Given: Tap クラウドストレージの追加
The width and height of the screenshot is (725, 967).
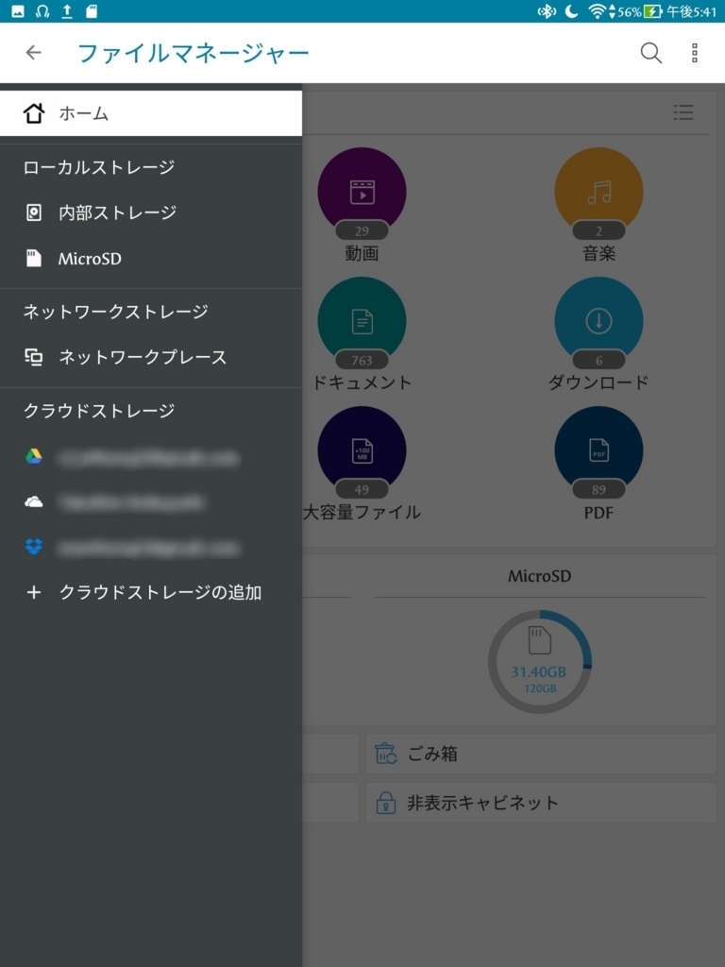Looking at the screenshot, I should pyautogui.click(x=151, y=593).
